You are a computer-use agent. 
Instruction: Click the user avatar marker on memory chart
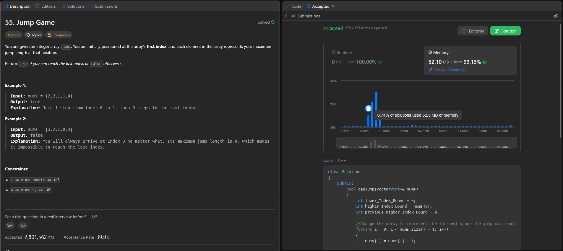(x=368, y=108)
